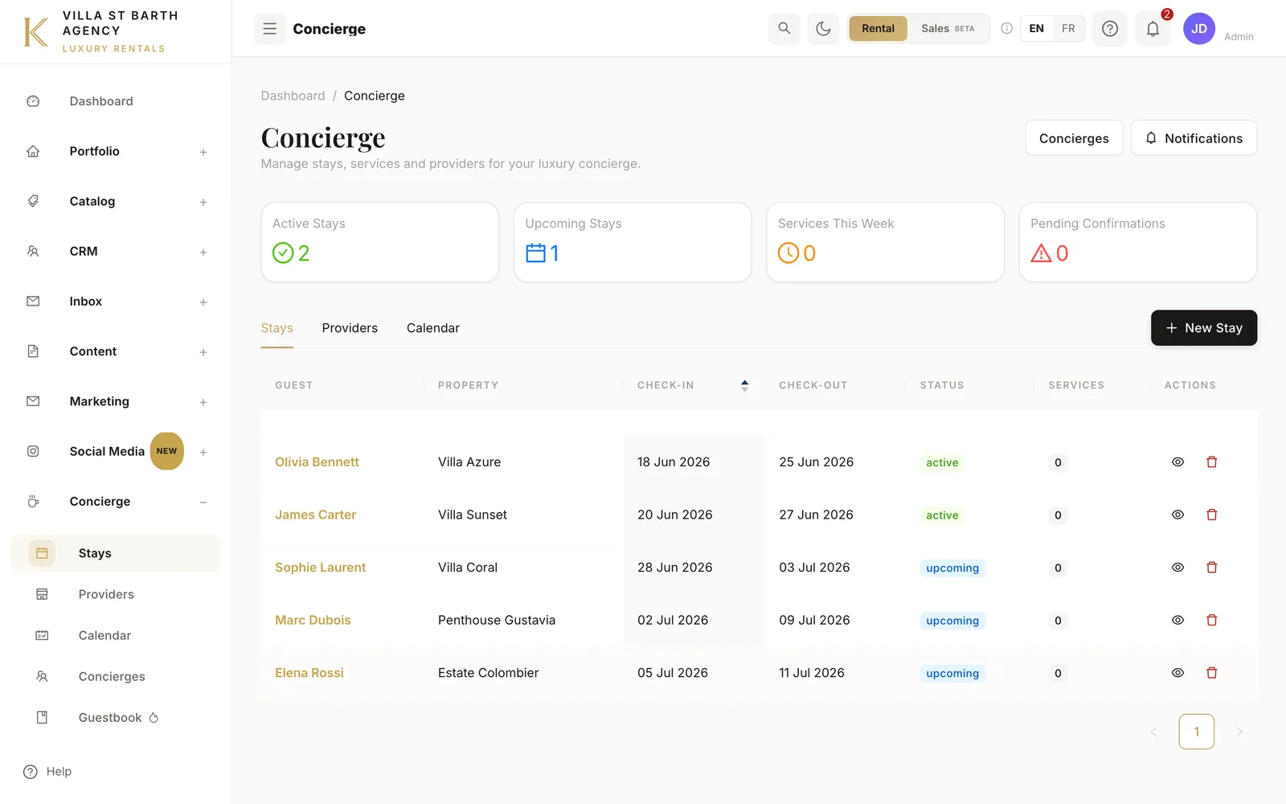Open Help at sidebar bottom

click(47, 772)
